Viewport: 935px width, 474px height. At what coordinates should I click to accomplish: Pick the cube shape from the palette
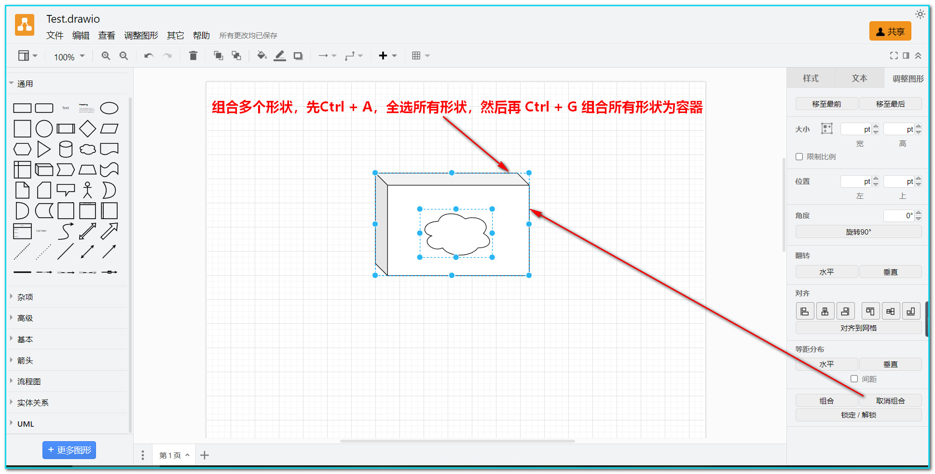[44, 169]
